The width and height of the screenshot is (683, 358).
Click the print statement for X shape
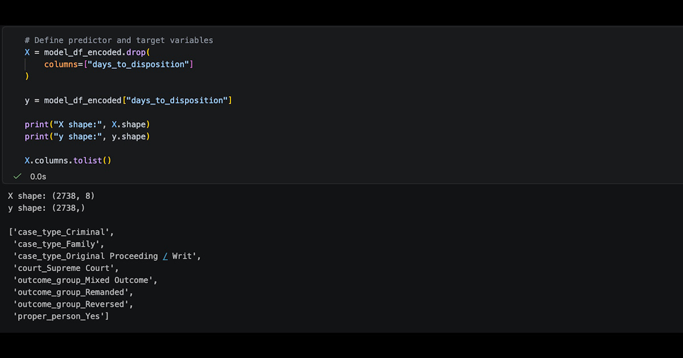point(87,124)
